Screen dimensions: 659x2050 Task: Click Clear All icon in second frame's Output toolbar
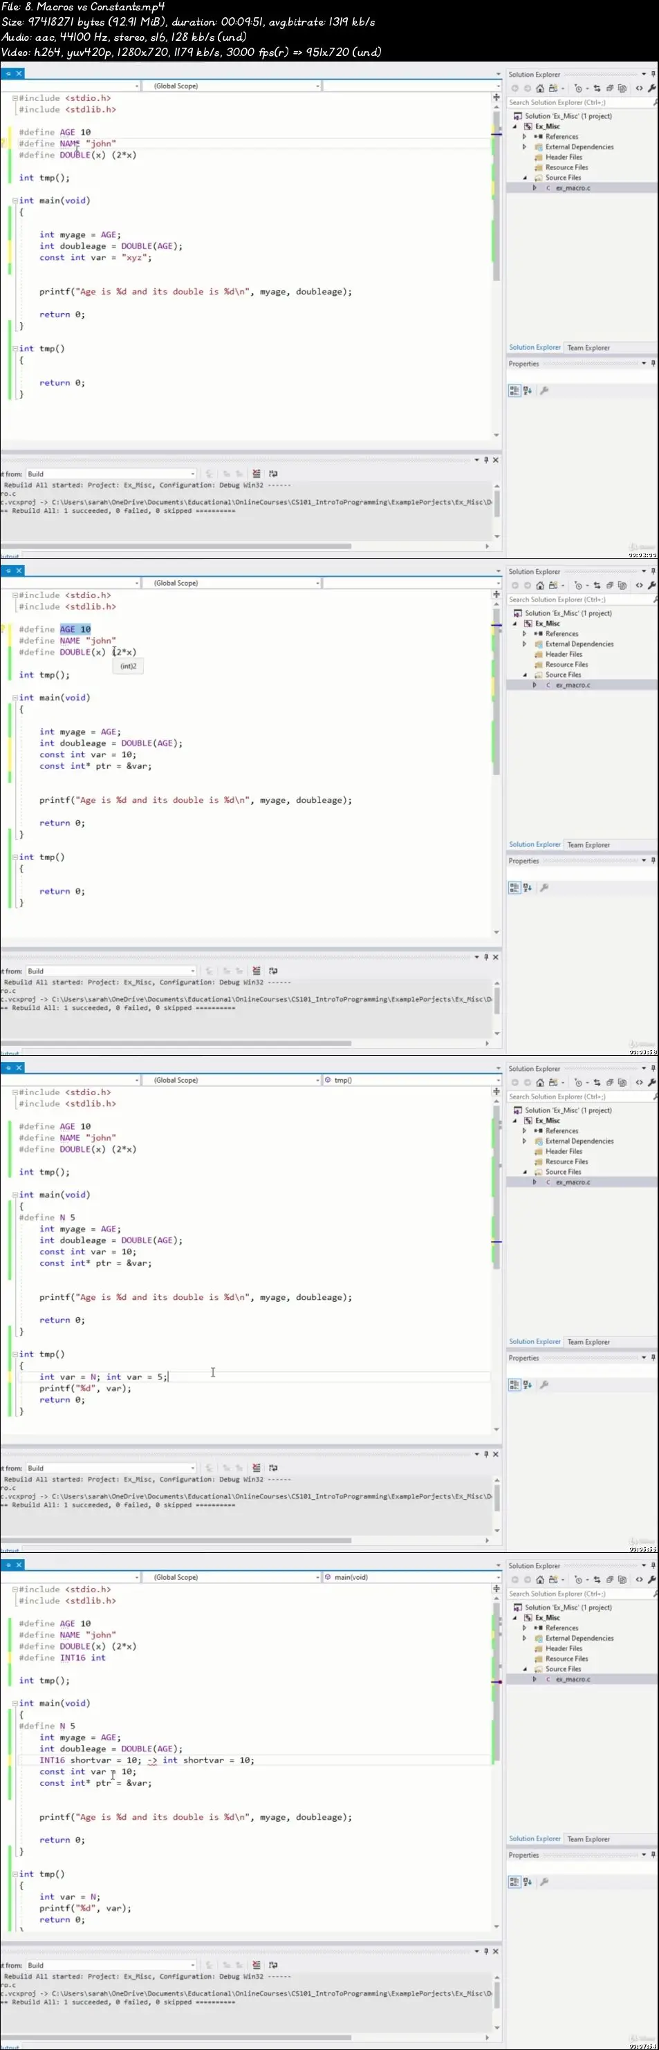pos(257,971)
